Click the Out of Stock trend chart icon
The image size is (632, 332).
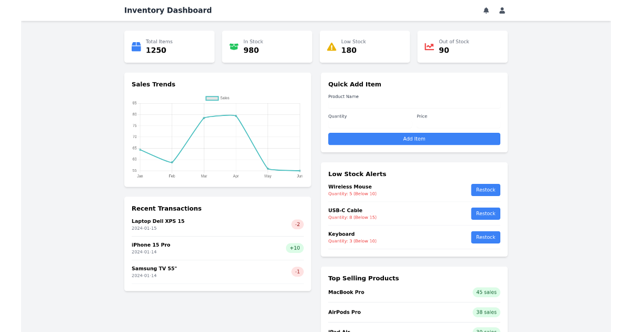(429, 46)
